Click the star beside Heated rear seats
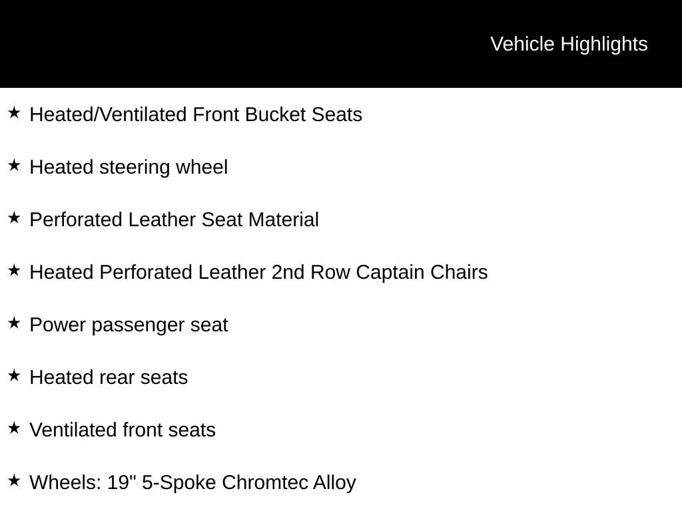 coord(14,376)
